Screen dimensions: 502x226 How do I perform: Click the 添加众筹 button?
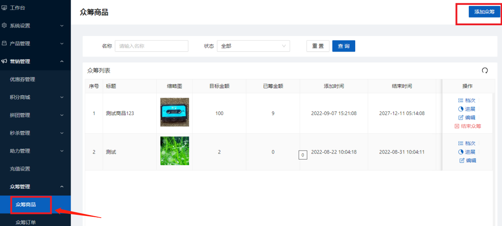point(484,12)
